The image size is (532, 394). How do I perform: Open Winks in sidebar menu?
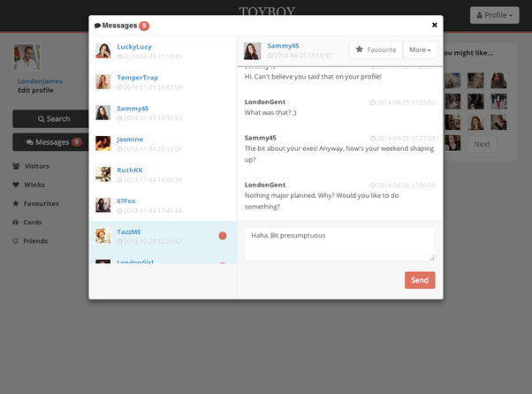[34, 185]
